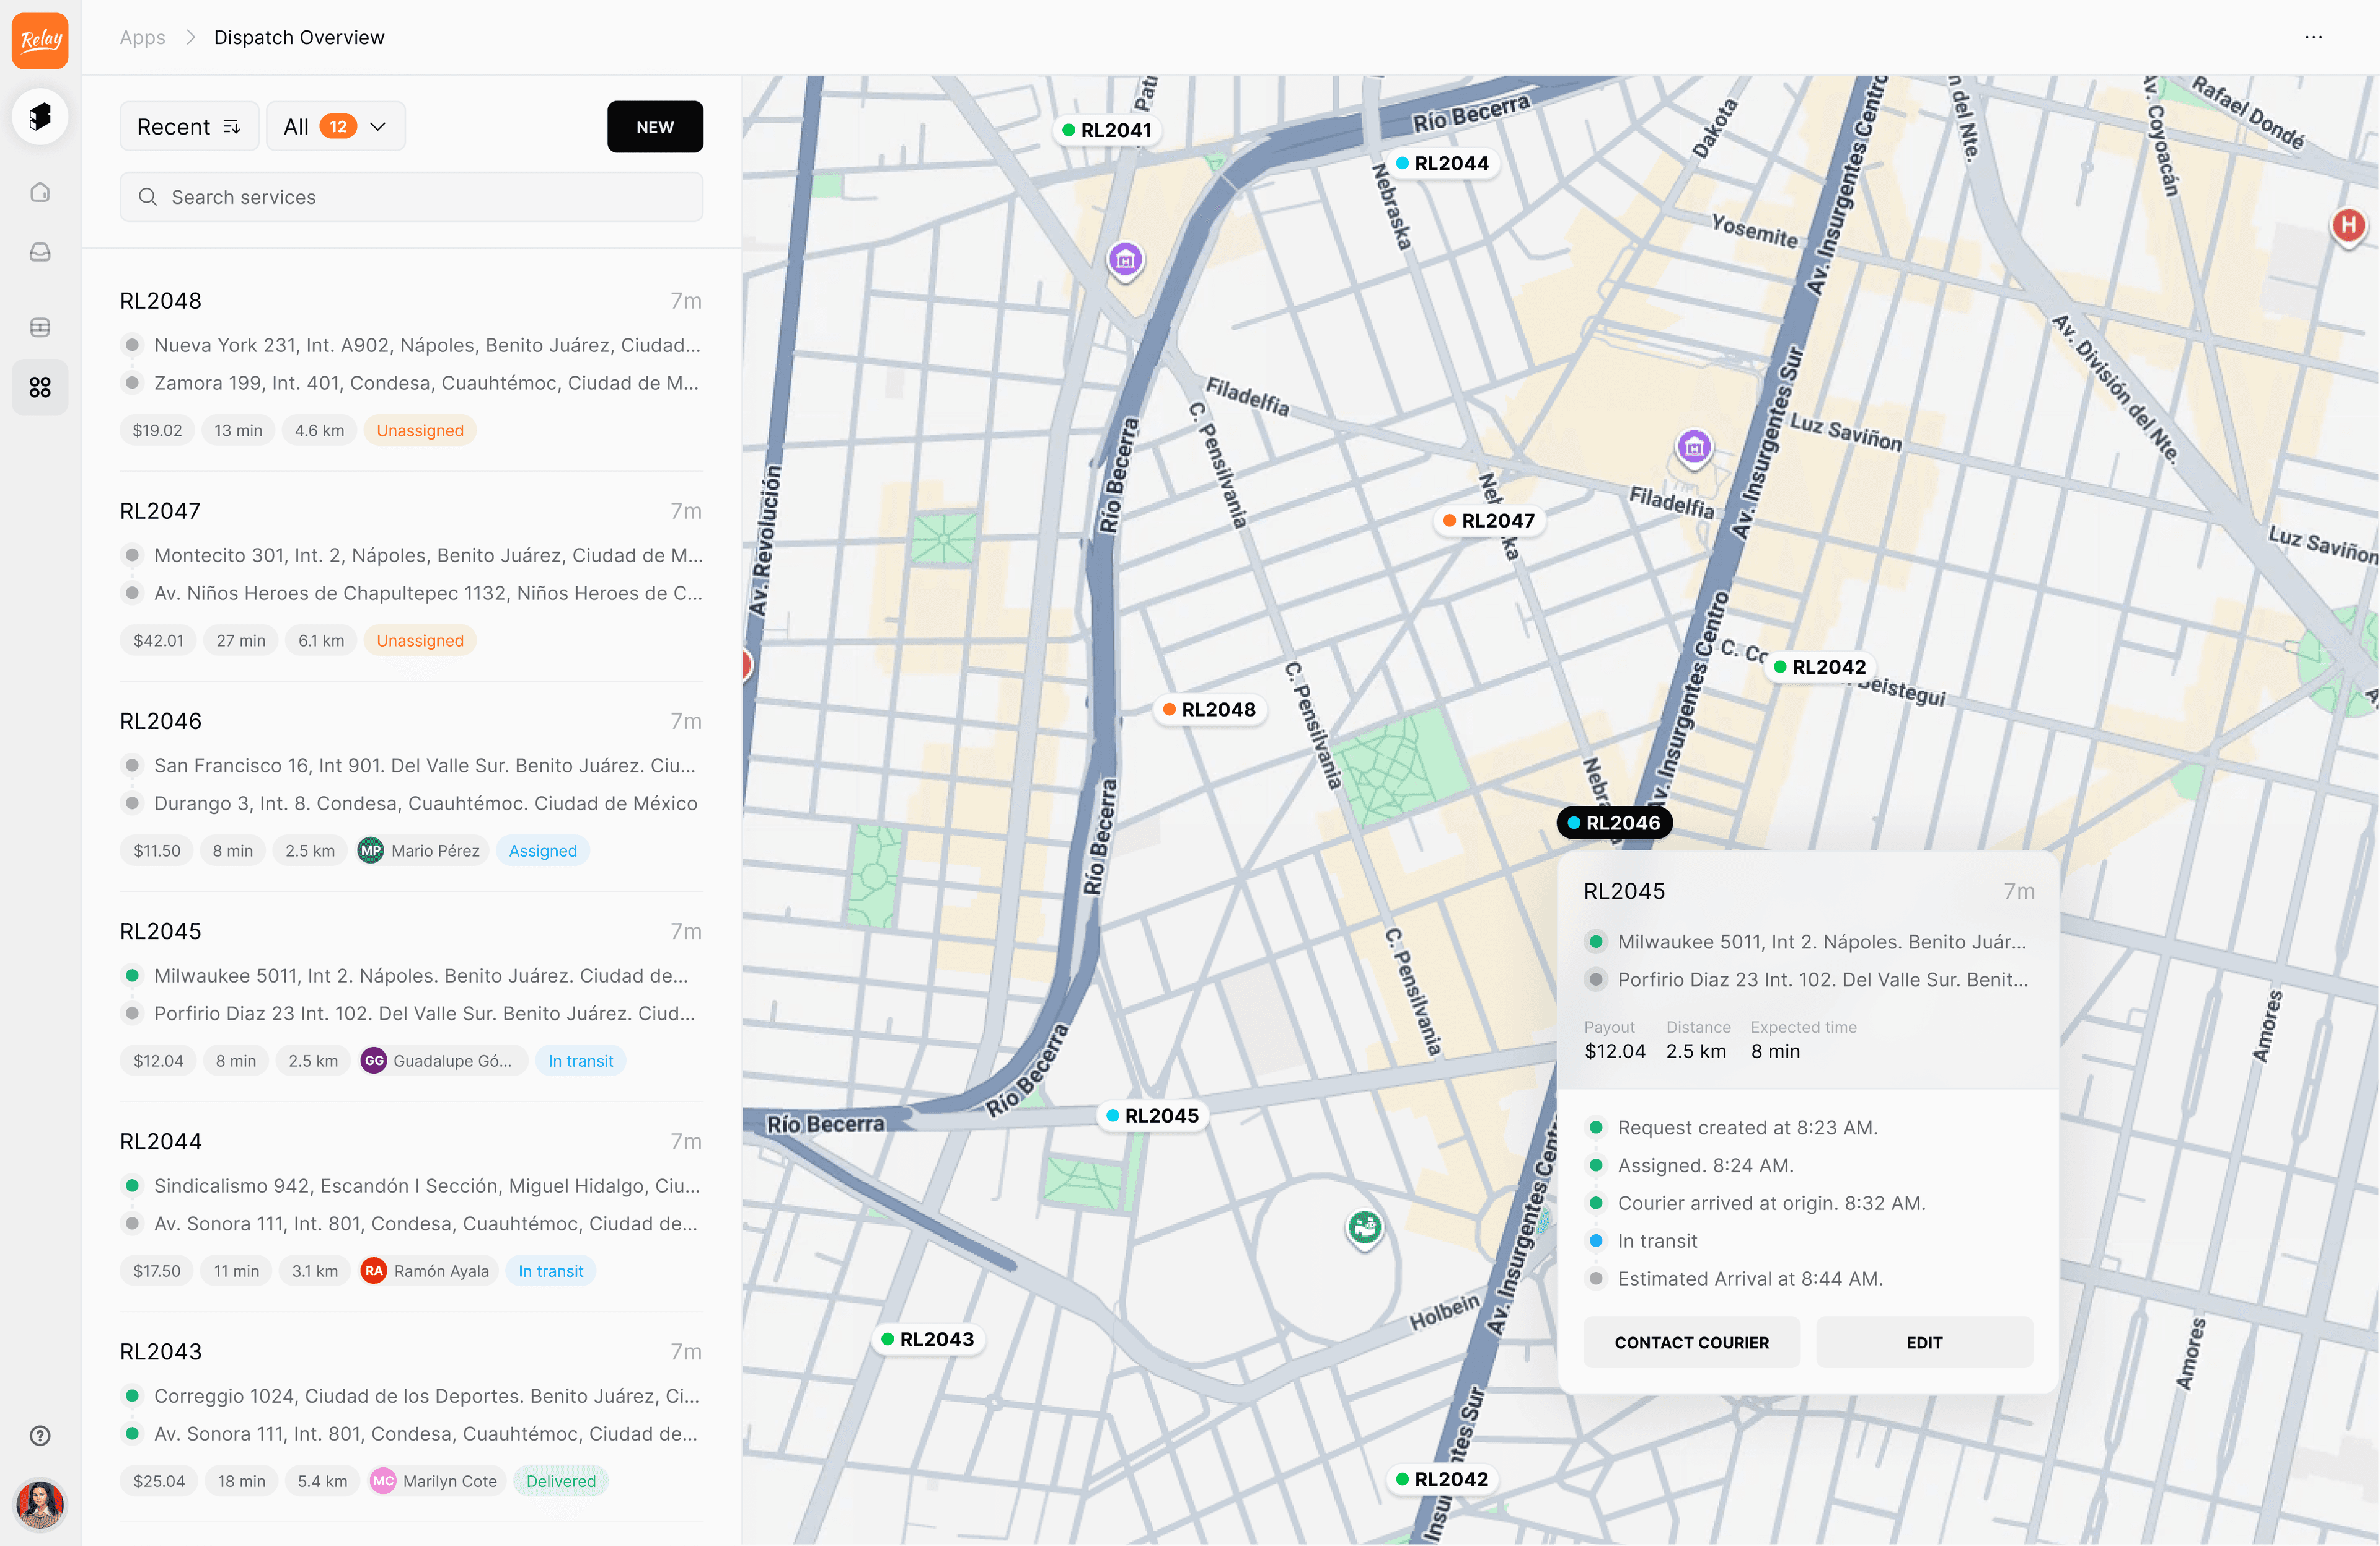2380x1546 pixels.
Task: Click the Unassigned tag on RL2047
Action: (420, 640)
